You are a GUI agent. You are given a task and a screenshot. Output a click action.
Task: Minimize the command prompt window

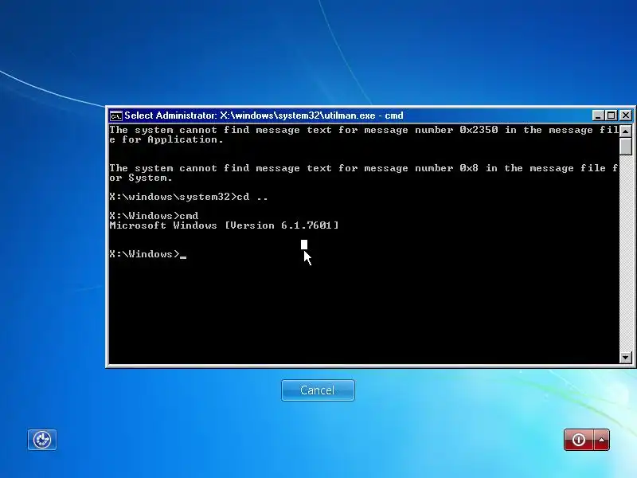[x=597, y=116]
